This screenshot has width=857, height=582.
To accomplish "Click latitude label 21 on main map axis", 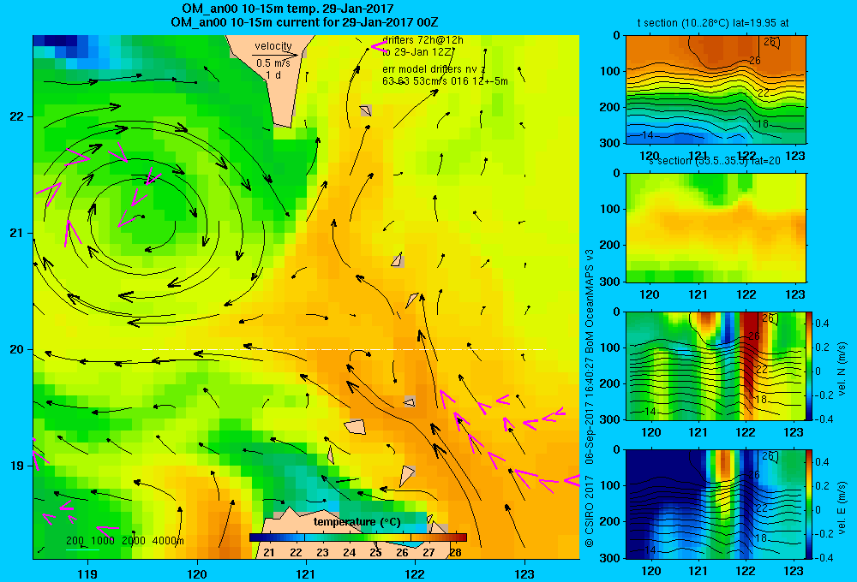I will (x=17, y=233).
